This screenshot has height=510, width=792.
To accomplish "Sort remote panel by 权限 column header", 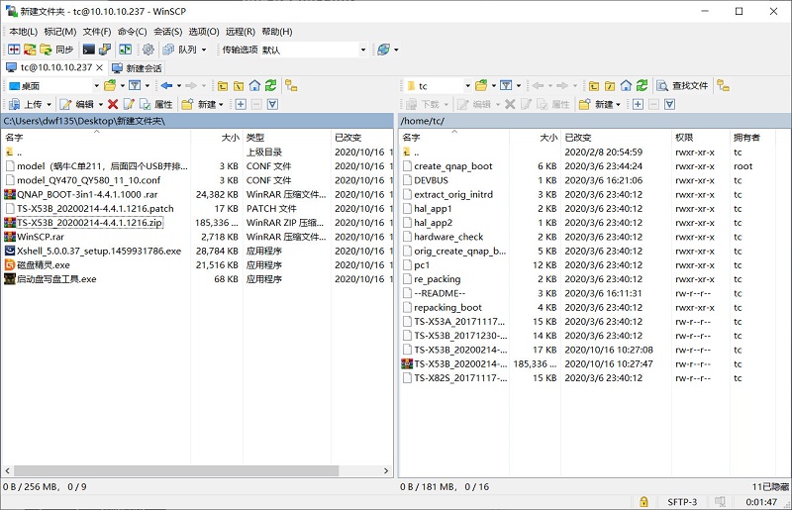I will 701,138.
